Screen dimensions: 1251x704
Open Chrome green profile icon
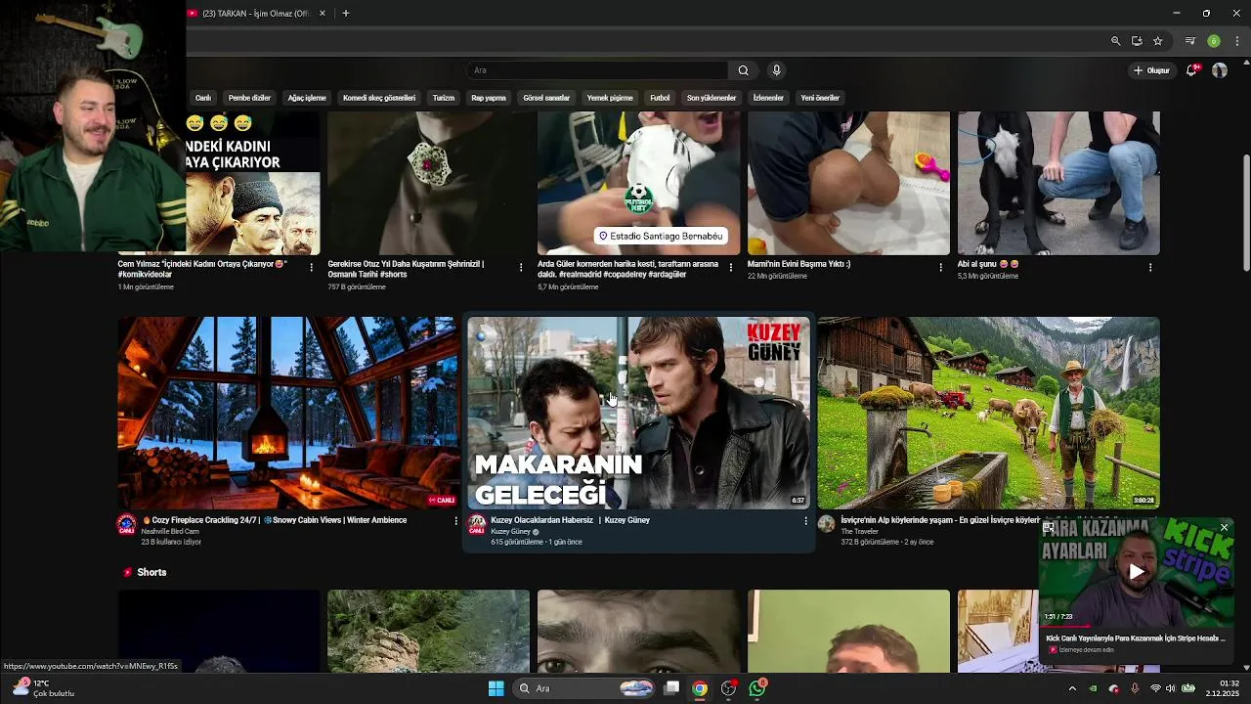[1213, 41]
